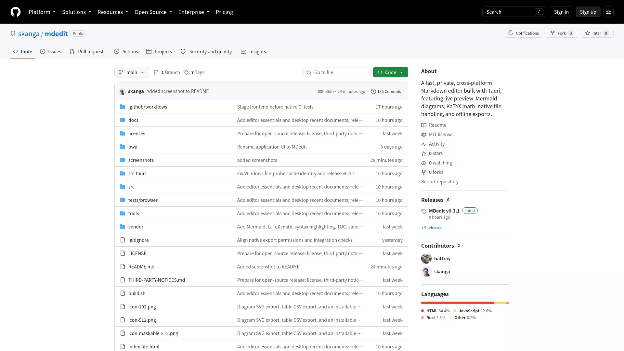This screenshot has width=624, height=351.
Task: Click the file icon beside LICENSE
Action: point(123,253)
